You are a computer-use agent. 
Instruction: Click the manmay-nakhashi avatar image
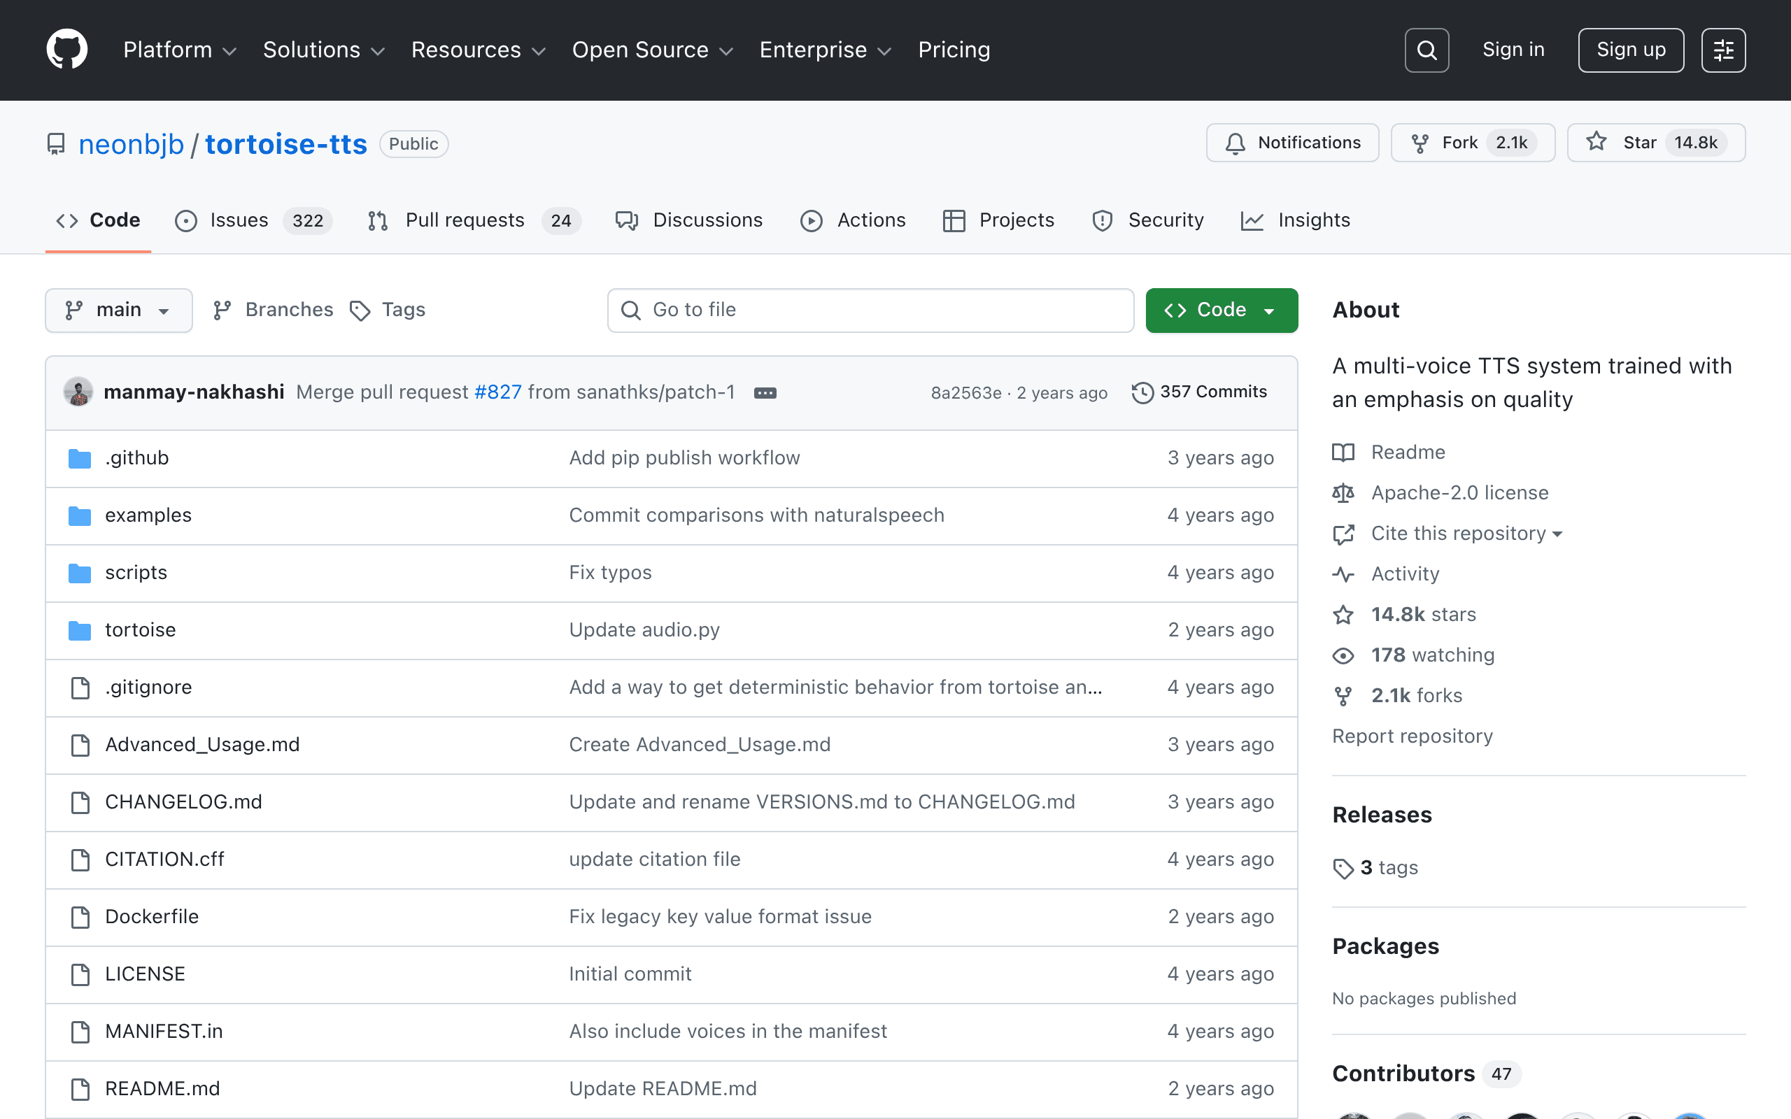pyautogui.click(x=78, y=392)
